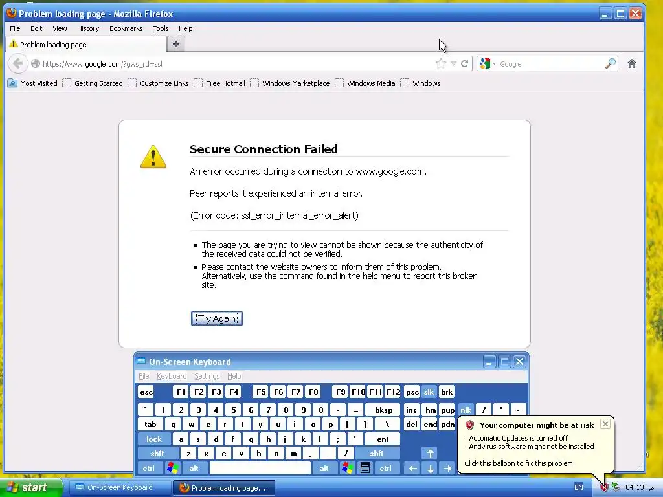Open a new tab with plus button
Screen dimensions: 663x497
point(176,44)
